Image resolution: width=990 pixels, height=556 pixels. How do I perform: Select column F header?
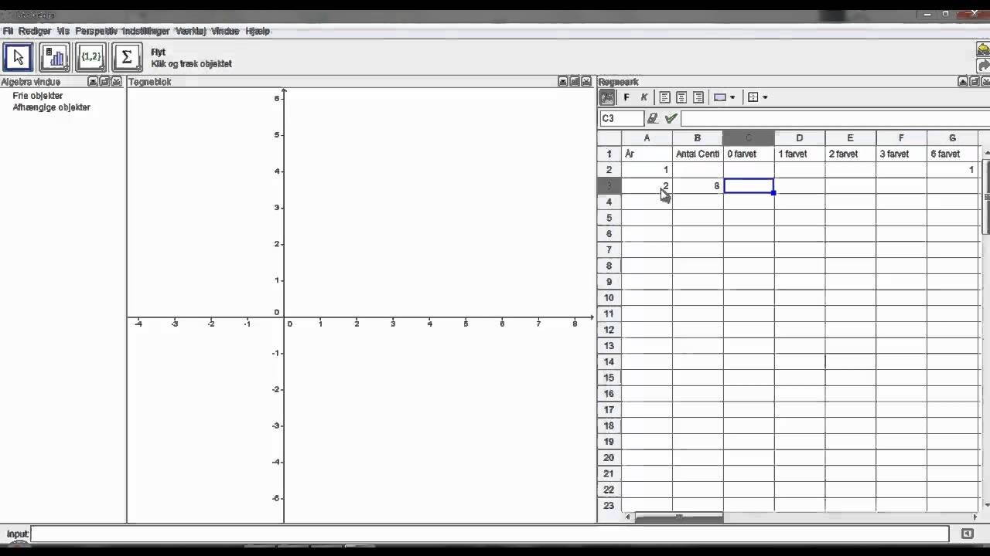pos(901,138)
